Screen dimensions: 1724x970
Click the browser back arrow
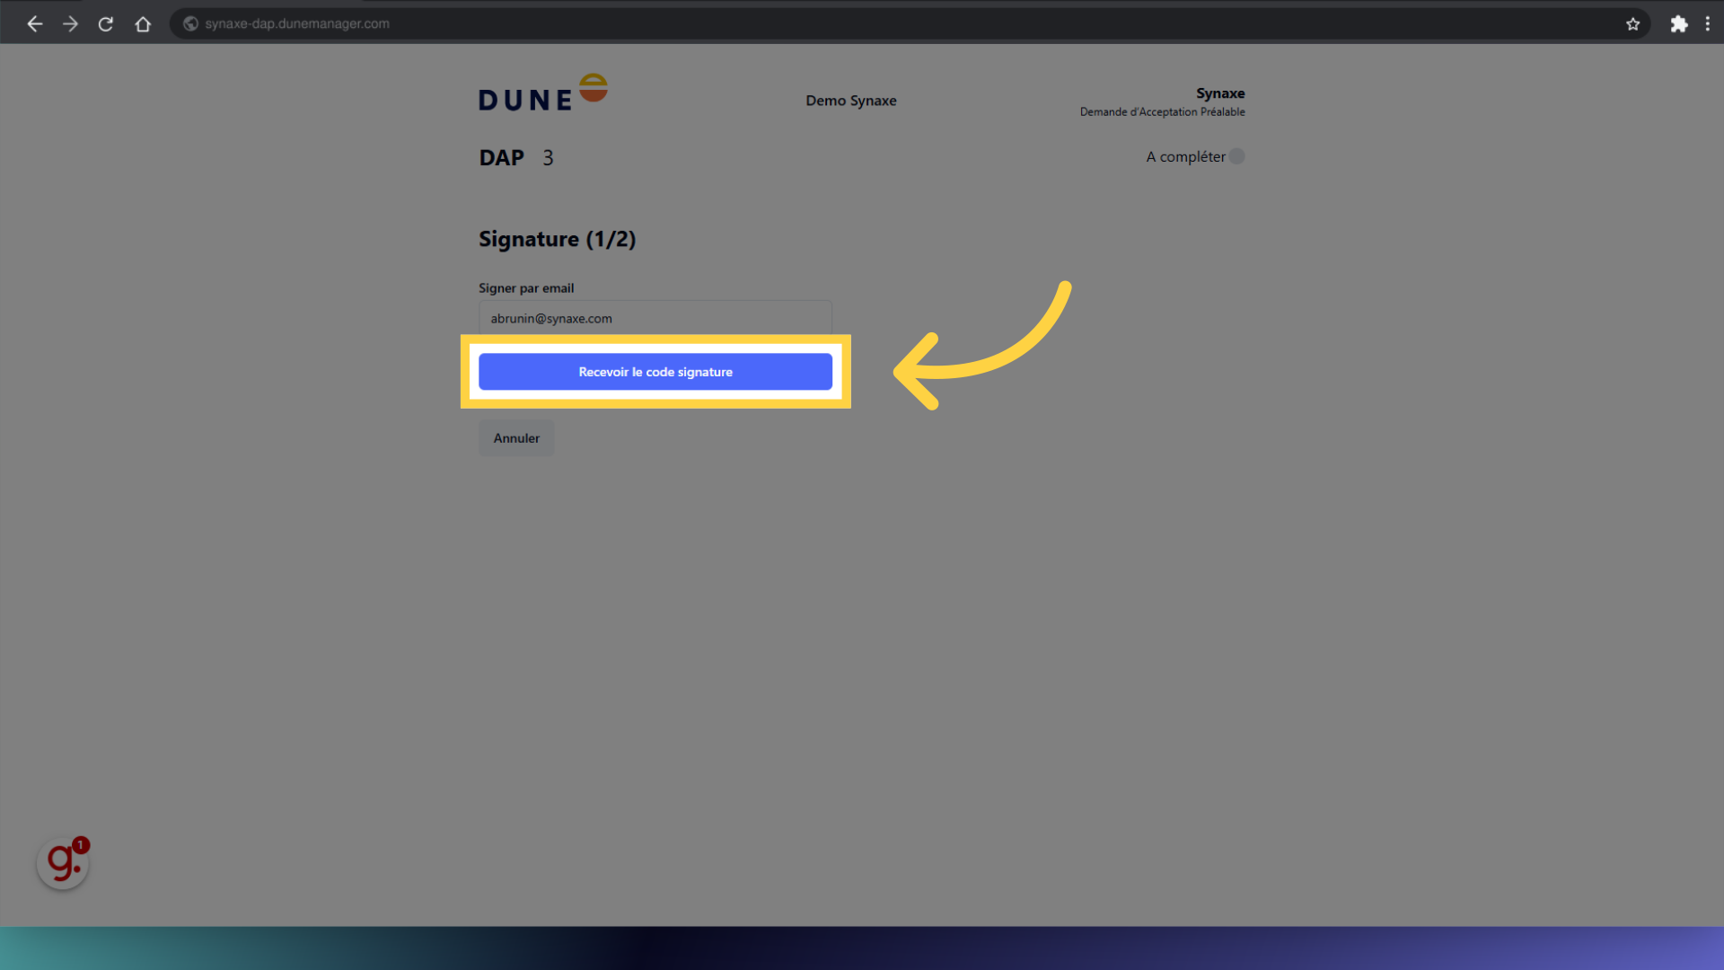(34, 23)
